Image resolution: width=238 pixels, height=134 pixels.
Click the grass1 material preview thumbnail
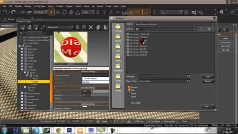tap(71, 47)
